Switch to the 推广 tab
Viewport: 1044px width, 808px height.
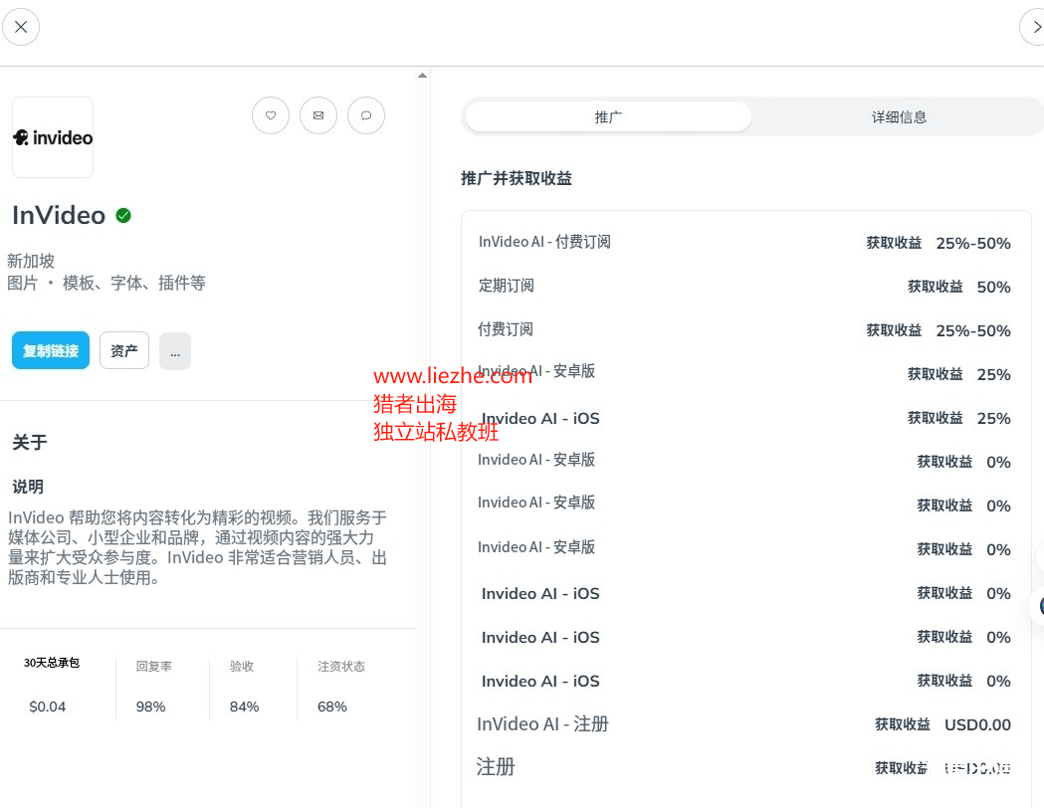point(608,117)
